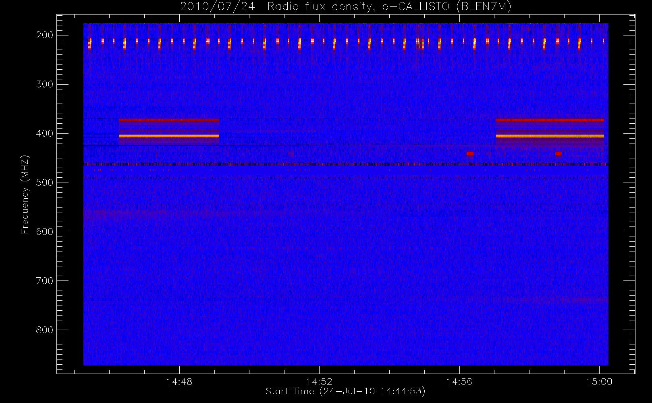This screenshot has width=652, height=403.
Task: Click the 800 frequency tick label
Action: point(44,330)
